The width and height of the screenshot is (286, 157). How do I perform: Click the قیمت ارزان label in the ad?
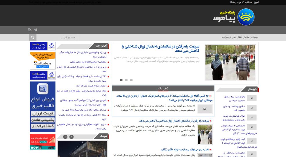[43, 113]
